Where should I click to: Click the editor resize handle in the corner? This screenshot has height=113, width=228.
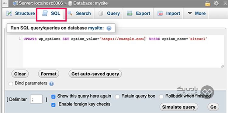click(222, 66)
